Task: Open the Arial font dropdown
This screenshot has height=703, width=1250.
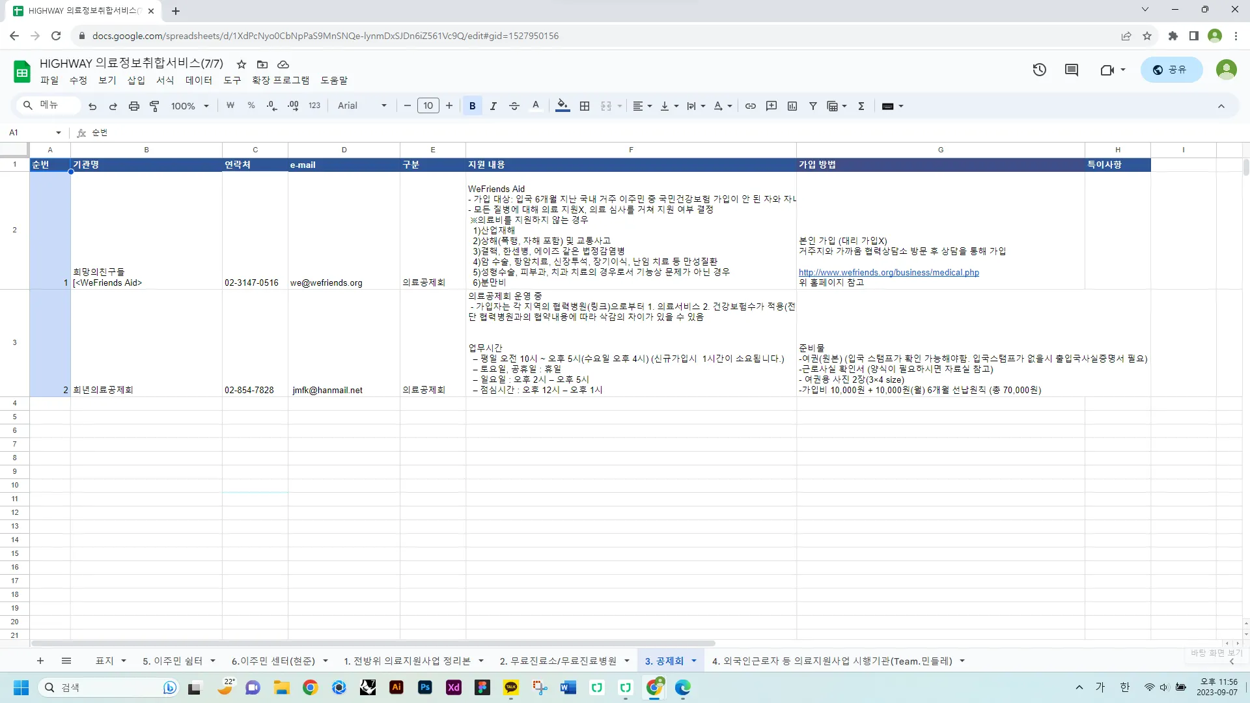Action: [362, 106]
